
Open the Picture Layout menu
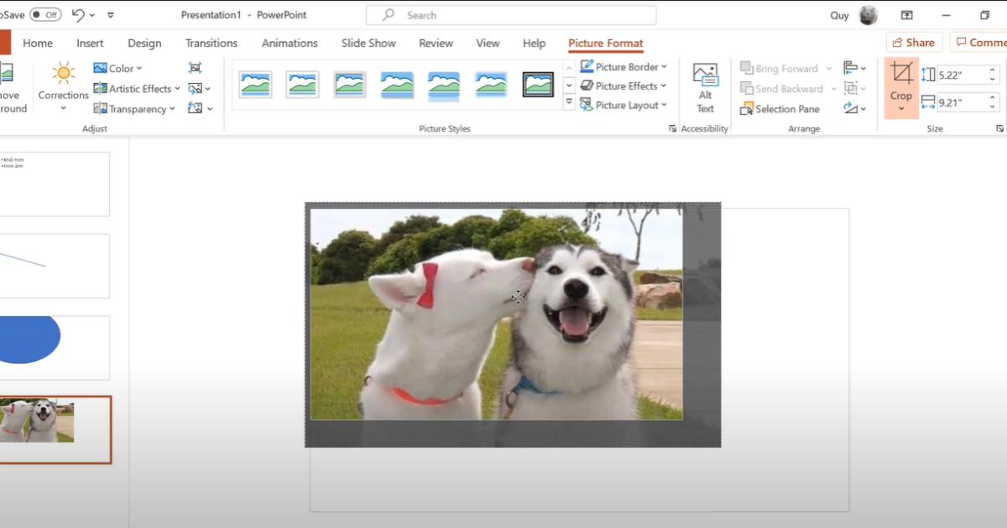tap(624, 106)
